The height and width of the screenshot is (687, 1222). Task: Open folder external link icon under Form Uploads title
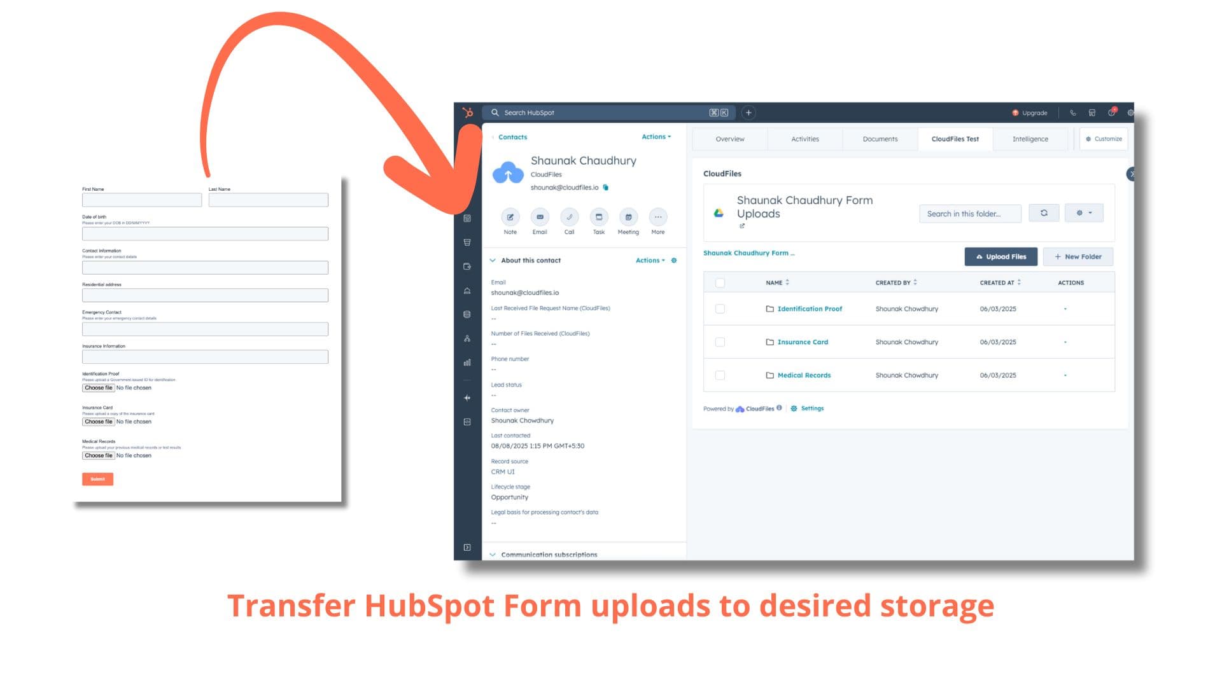pos(742,226)
